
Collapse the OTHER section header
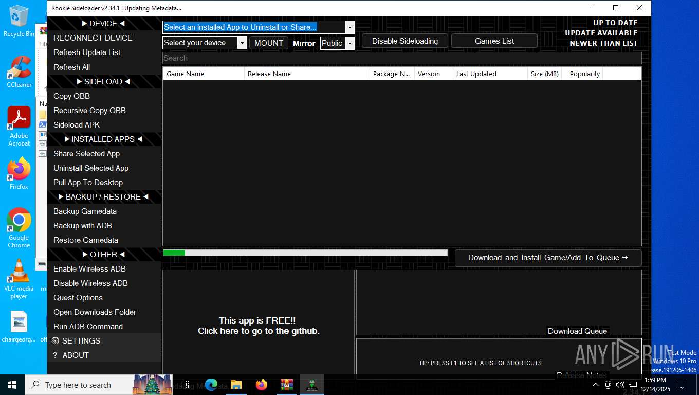(x=104, y=255)
